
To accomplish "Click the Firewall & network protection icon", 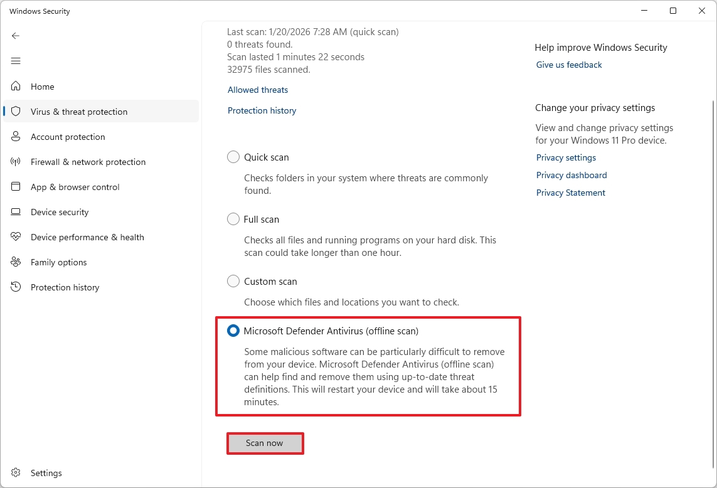I will (x=16, y=162).
